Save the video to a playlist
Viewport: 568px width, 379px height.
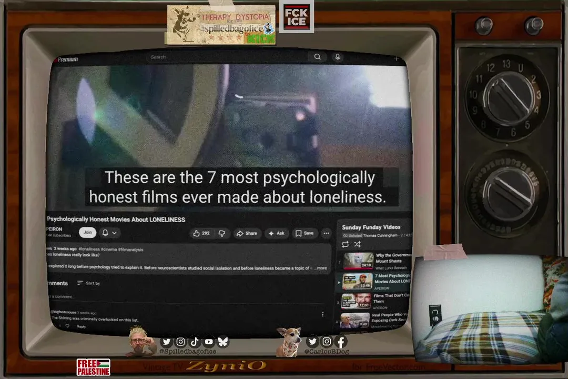coord(305,233)
